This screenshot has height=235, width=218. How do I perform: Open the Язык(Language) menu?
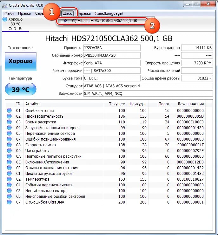click(109, 13)
